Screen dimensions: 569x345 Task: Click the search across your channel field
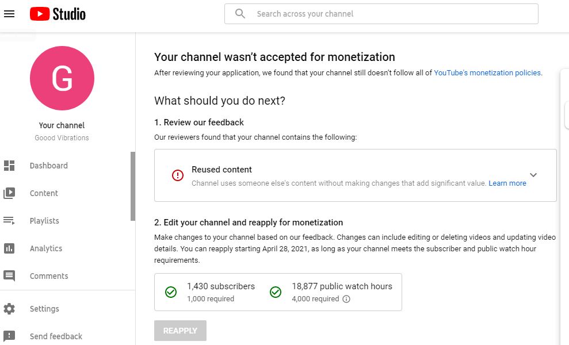click(x=391, y=14)
